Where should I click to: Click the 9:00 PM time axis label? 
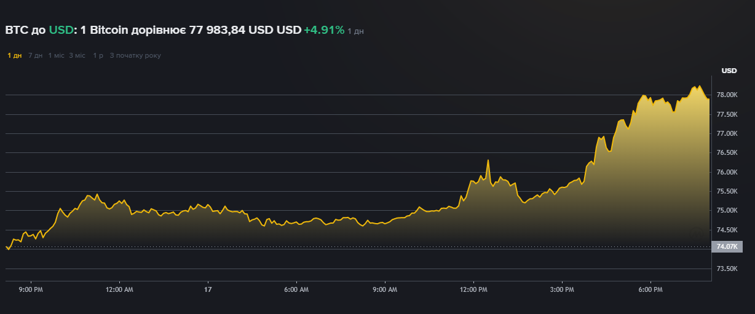pos(31,289)
